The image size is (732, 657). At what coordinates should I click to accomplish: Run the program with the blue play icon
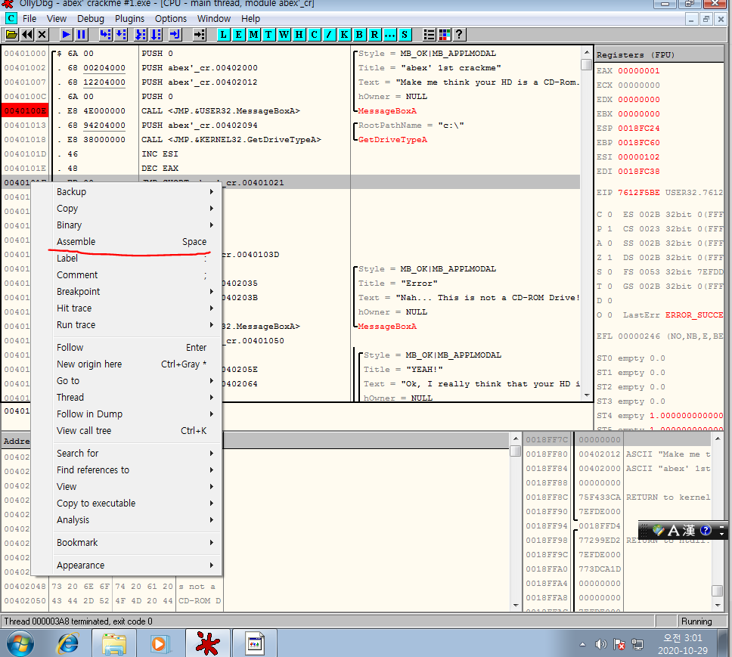[x=67, y=35]
